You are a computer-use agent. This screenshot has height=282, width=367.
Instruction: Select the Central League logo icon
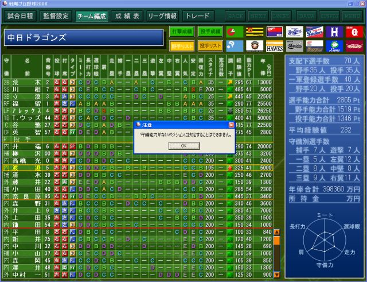coord(235,32)
